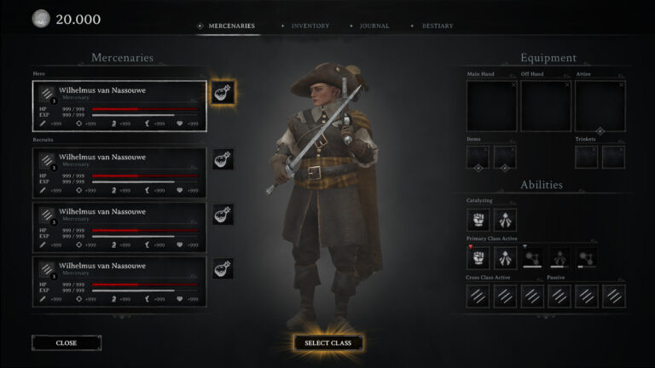Click the Close button
The height and width of the screenshot is (368, 655).
click(x=67, y=343)
